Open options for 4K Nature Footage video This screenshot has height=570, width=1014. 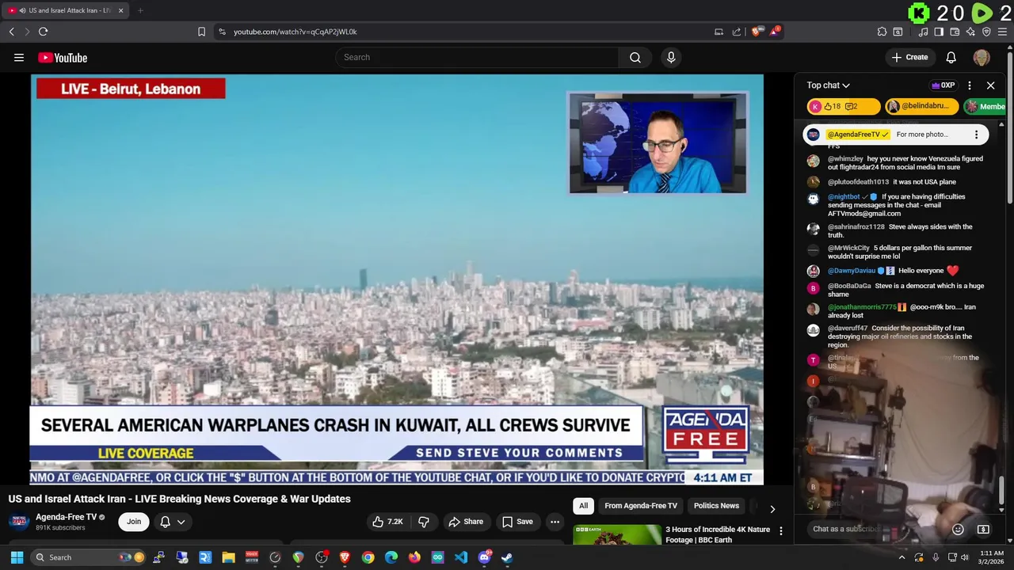[781, 531]
